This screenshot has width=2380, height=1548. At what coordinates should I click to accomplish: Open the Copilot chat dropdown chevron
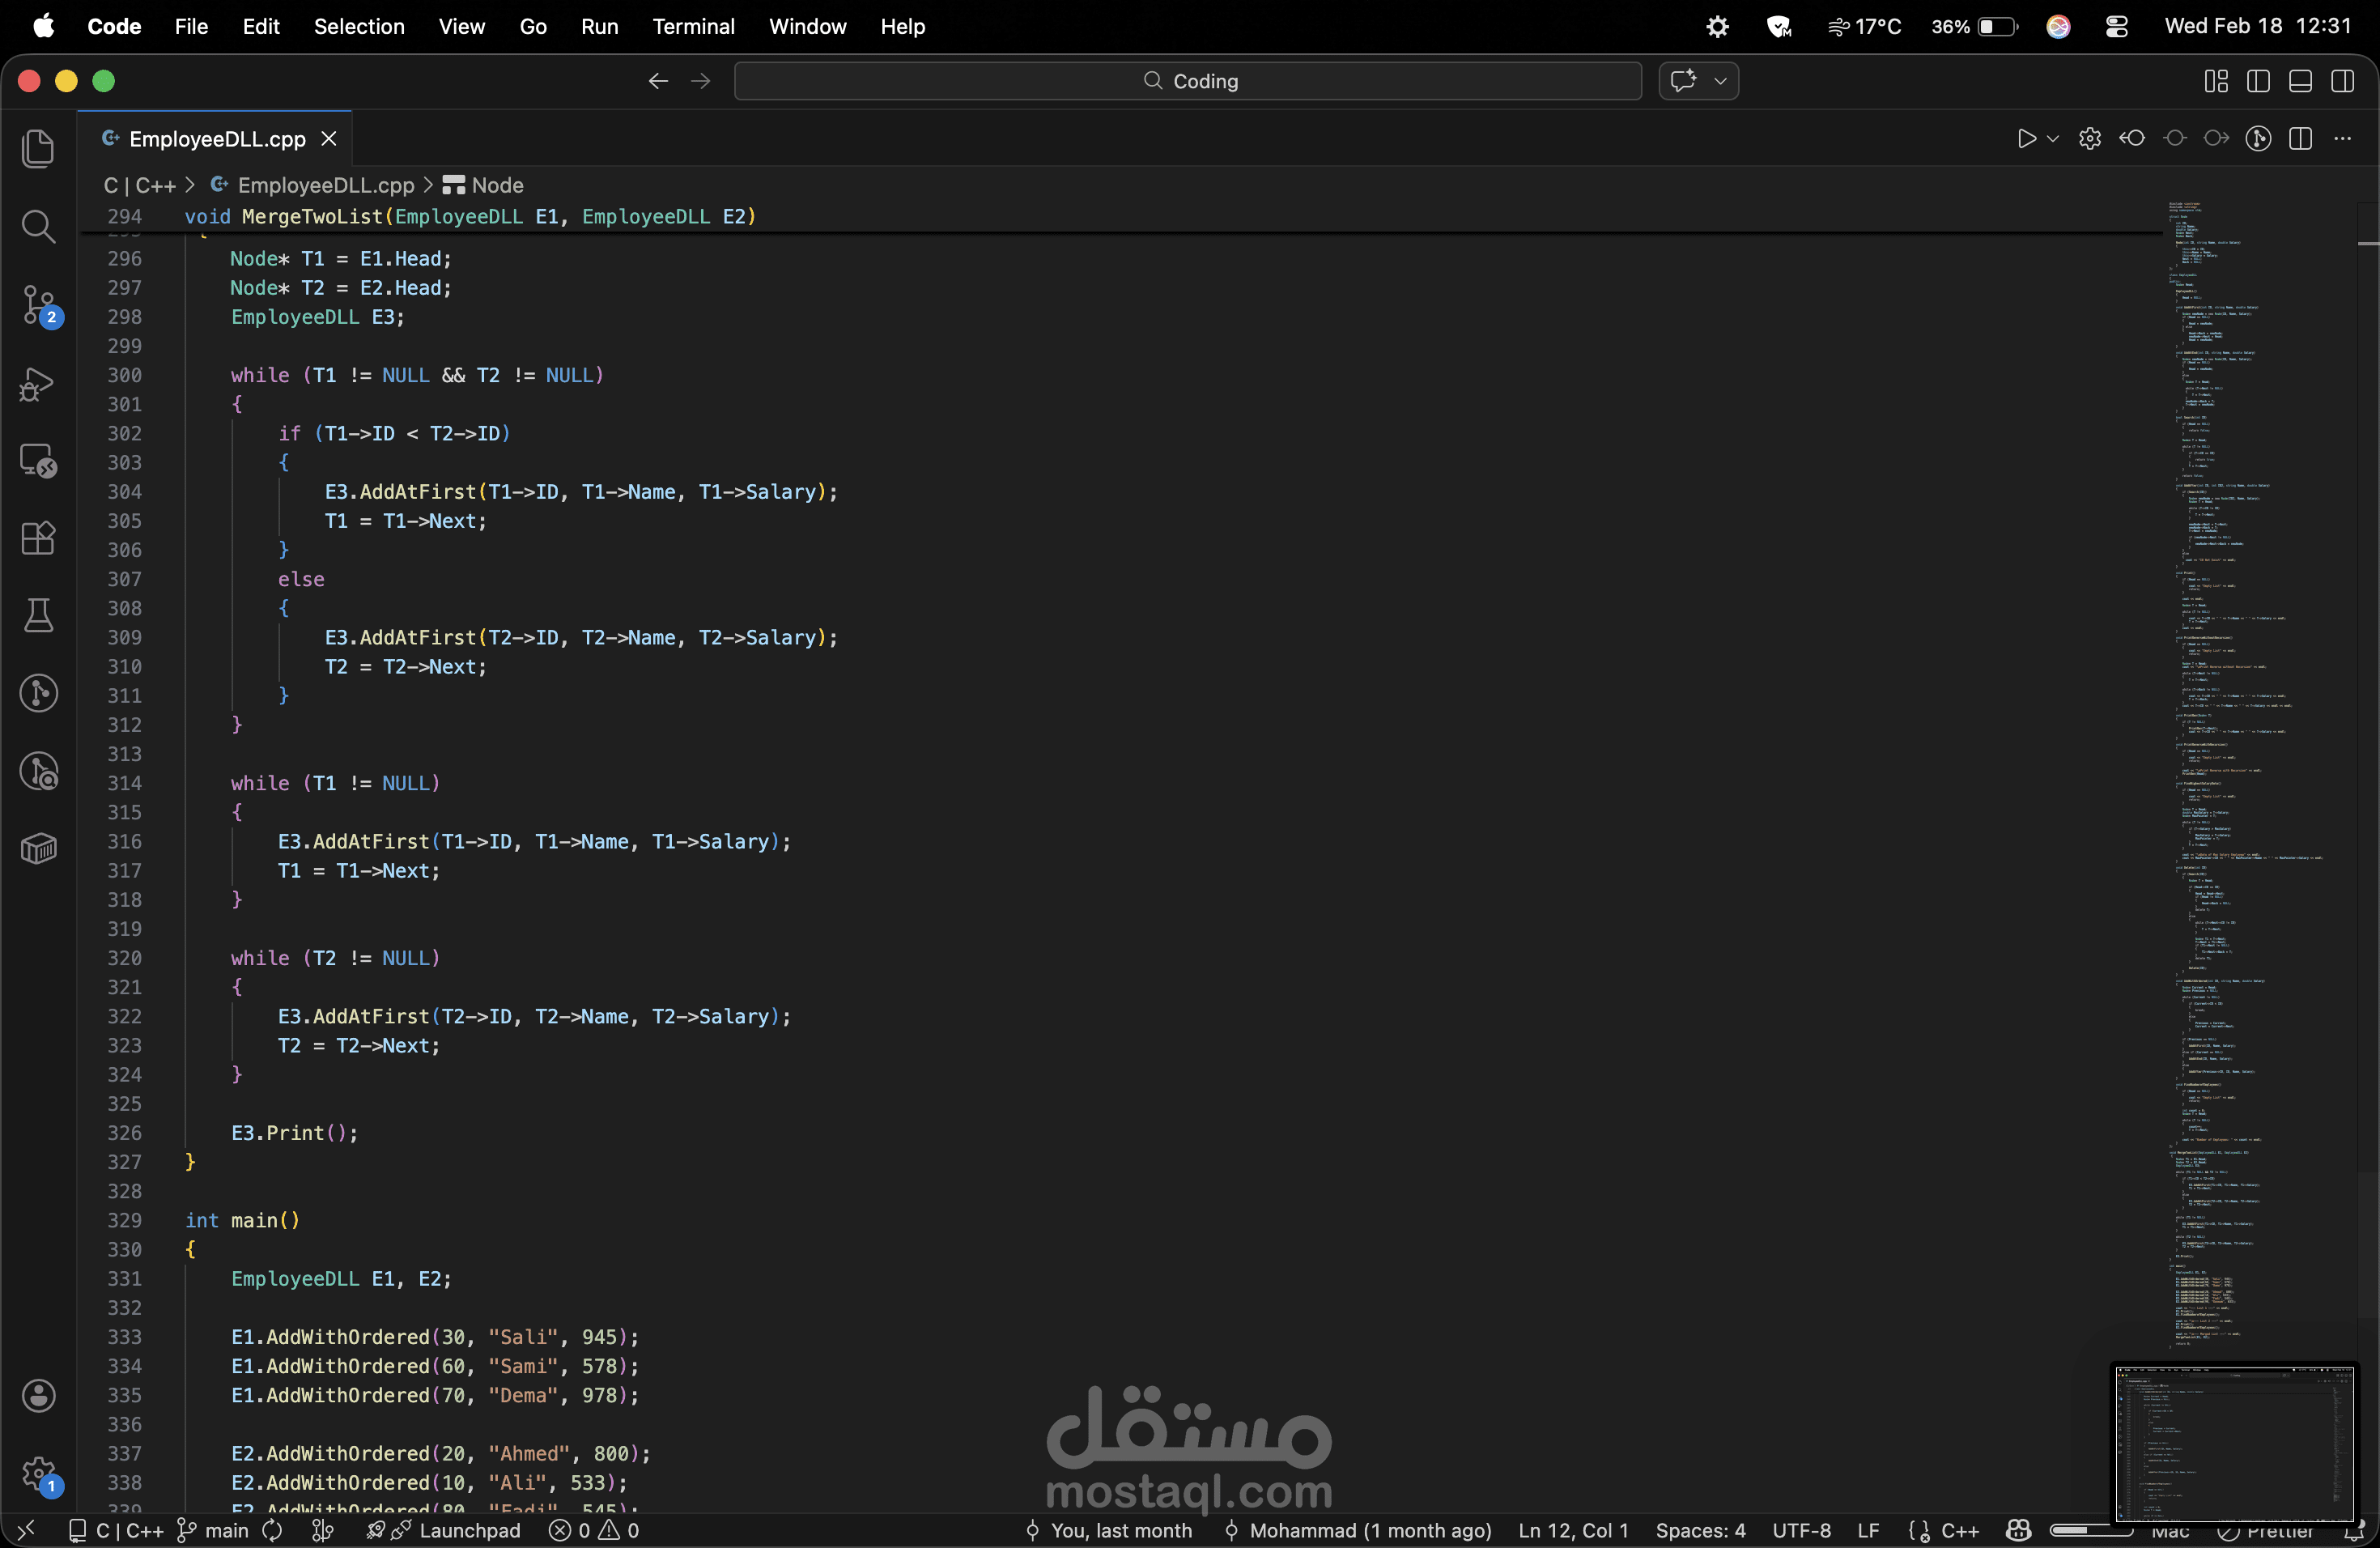[1720, 81]
